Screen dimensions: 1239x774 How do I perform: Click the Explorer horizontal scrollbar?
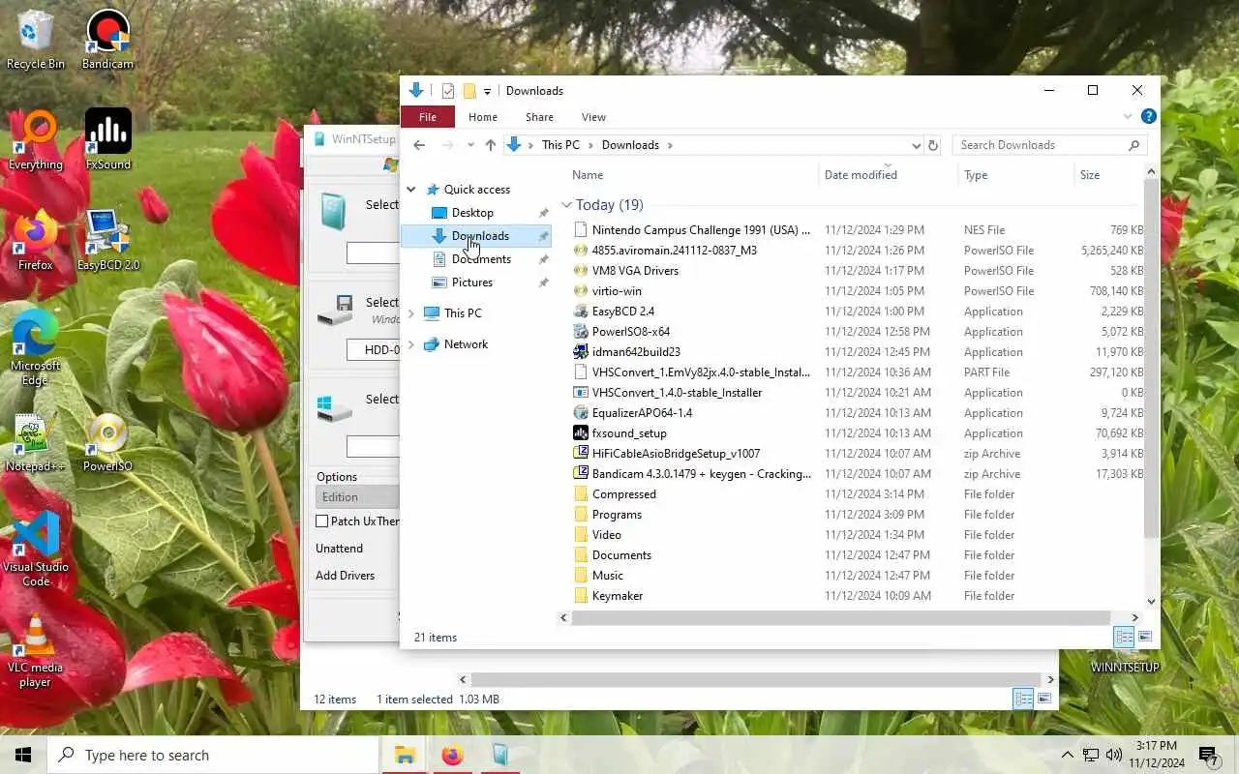click(842, 617)
